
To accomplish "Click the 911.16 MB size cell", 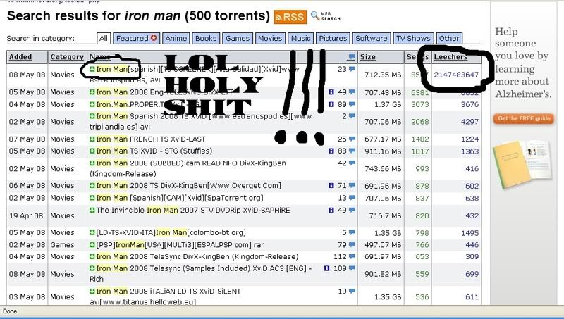I will tap(383, 151).
